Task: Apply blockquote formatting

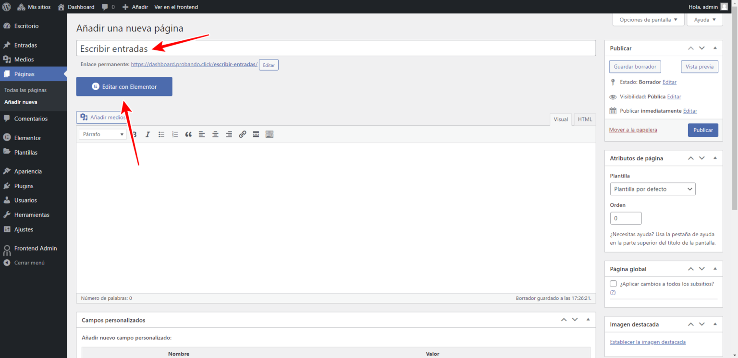Action: pos(188,134)
